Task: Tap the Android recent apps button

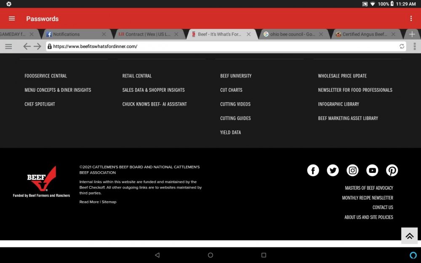Action: click(264, 255)
